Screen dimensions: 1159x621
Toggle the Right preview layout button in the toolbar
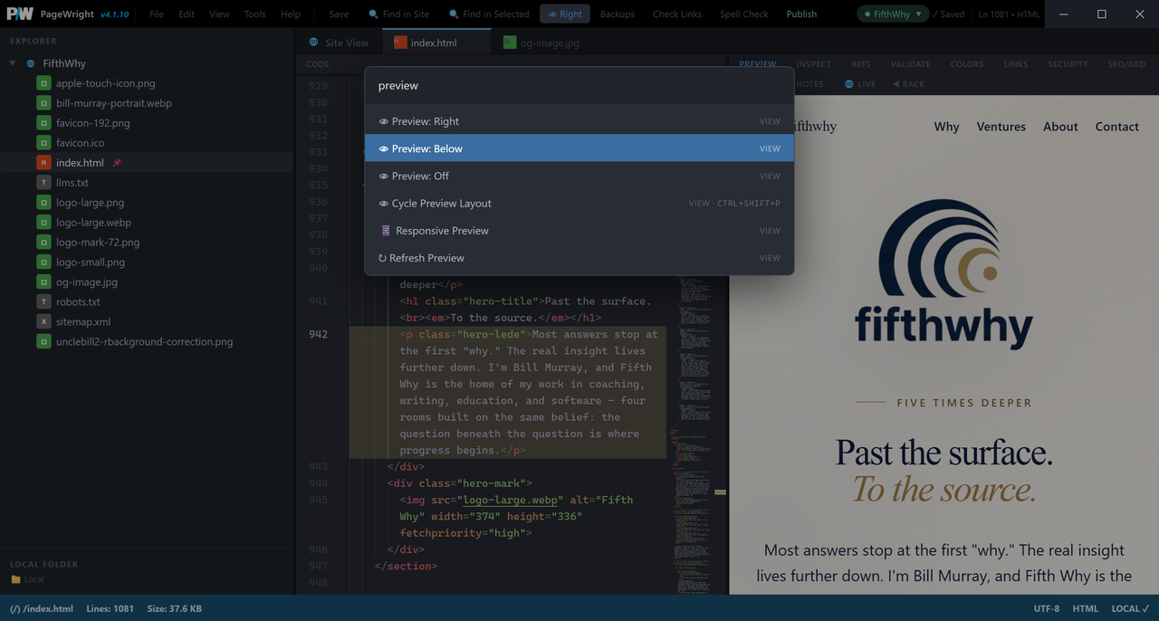tap(565, 14)
